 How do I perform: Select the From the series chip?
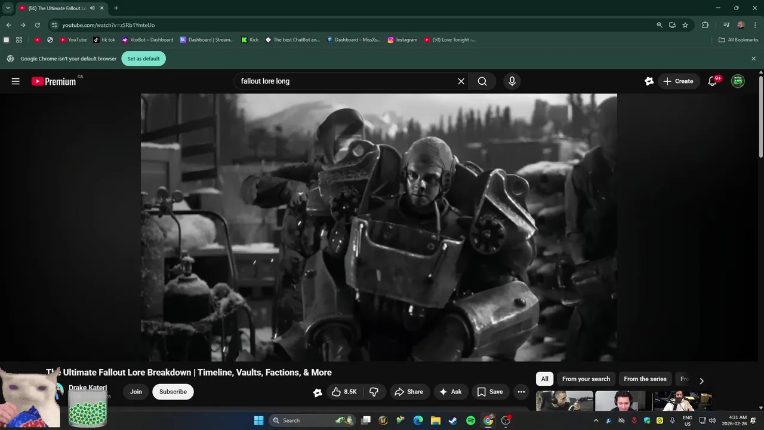click(645, 379)
